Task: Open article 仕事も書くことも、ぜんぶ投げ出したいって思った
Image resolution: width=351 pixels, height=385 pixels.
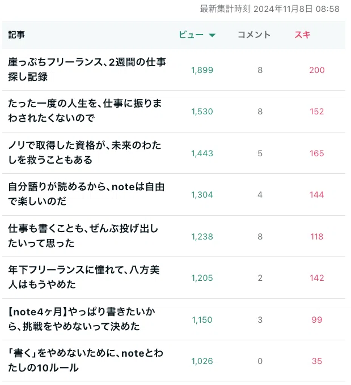Action: (84, 237)
